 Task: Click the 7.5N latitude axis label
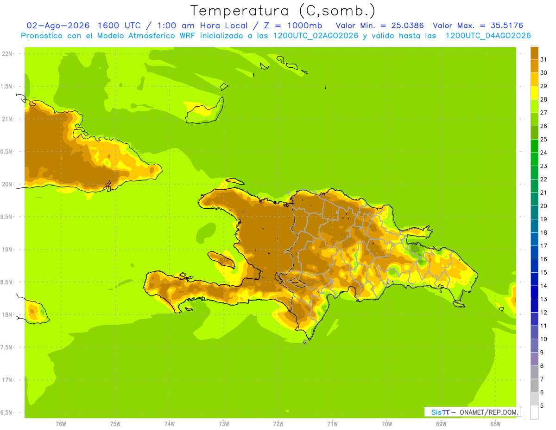(x=7, y=347)
